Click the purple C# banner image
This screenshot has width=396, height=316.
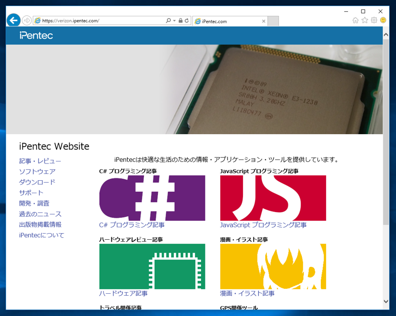click(x=152, y=198)
